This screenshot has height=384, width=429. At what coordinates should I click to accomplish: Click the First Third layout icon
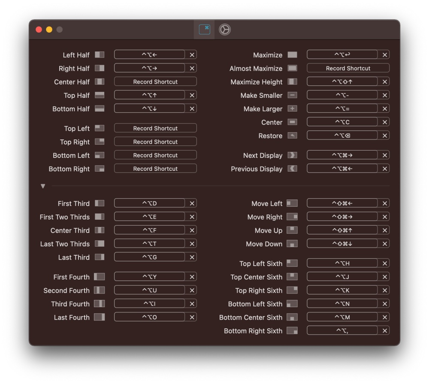click(100, 203)
